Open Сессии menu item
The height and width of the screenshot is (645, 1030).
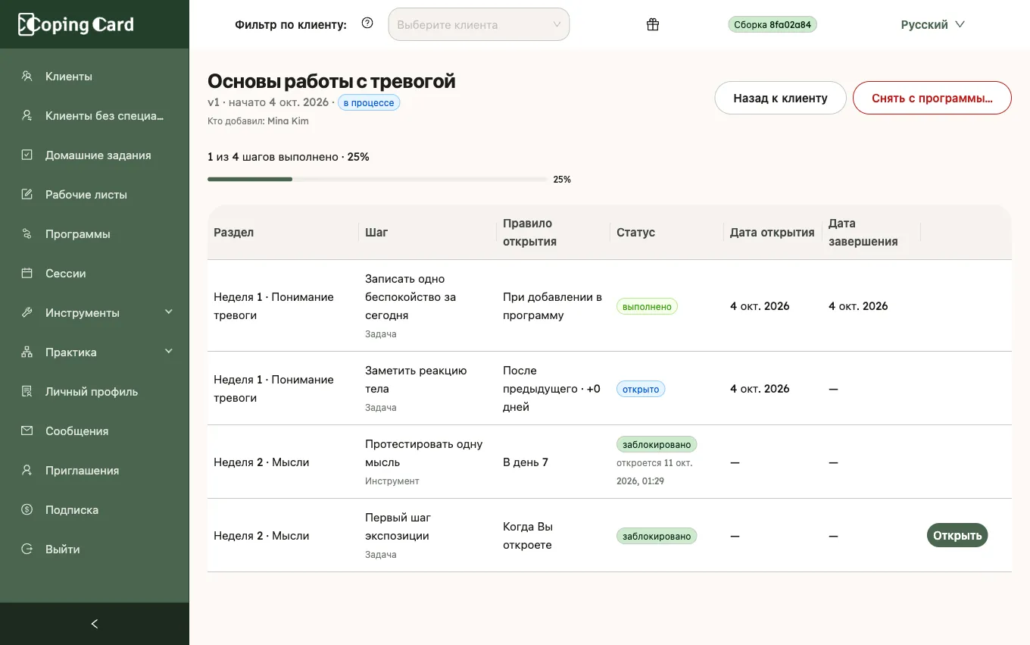[x=95, y=273]
